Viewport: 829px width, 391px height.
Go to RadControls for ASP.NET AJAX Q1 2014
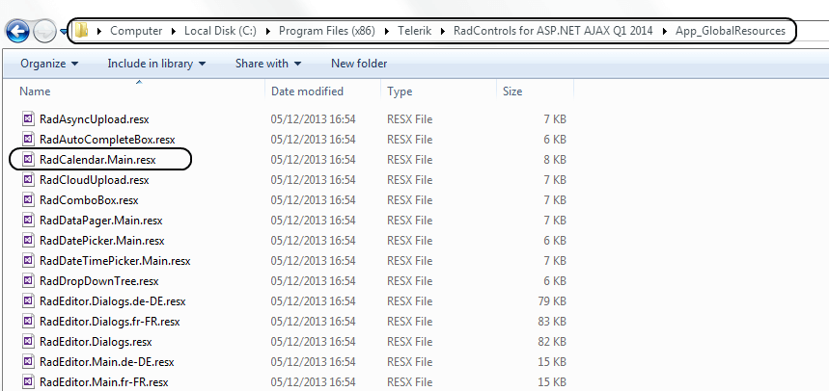[x=553, y=31]
